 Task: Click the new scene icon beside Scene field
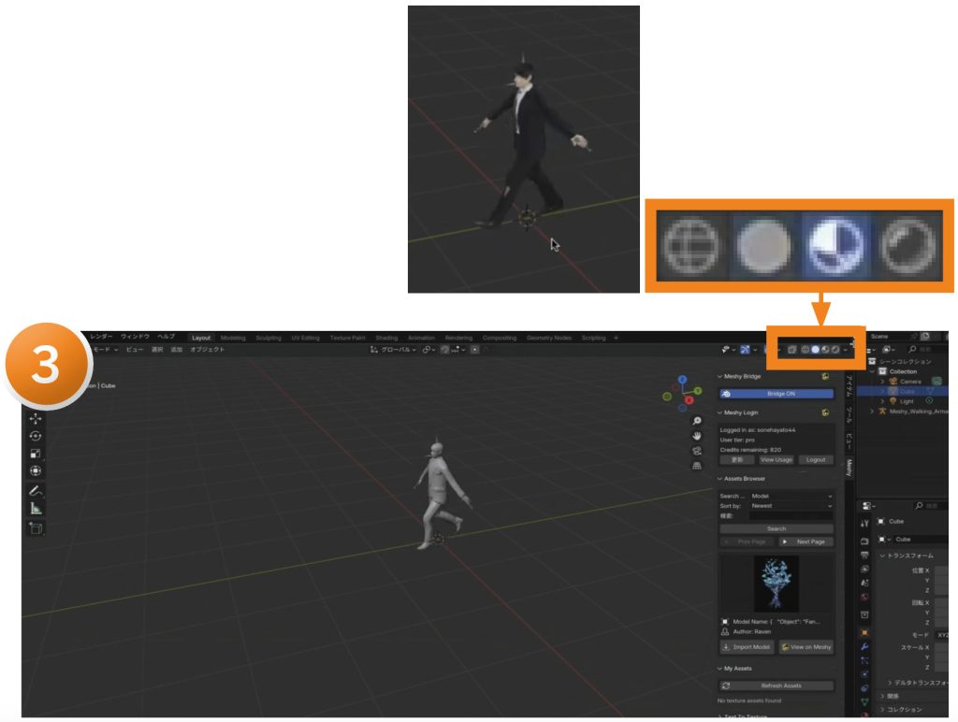pyautogui.click(x=925, y=337)
